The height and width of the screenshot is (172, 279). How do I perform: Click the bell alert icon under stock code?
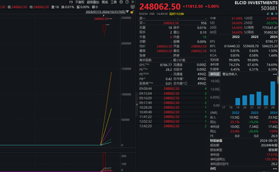coord(272,14)
